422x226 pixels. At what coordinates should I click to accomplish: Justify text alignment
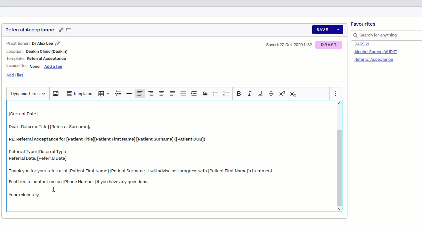[x=172, y=93]
